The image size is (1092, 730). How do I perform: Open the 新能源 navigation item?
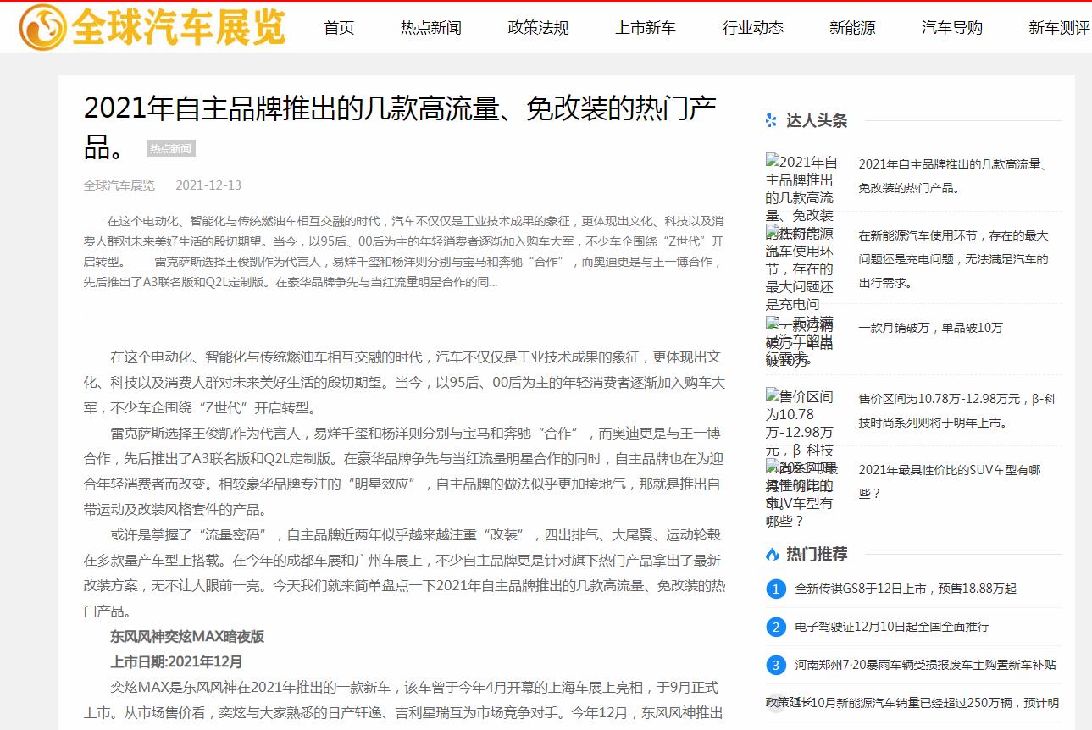852,28
